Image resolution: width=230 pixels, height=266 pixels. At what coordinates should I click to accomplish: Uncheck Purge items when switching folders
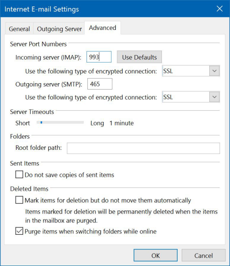point(19,231)
